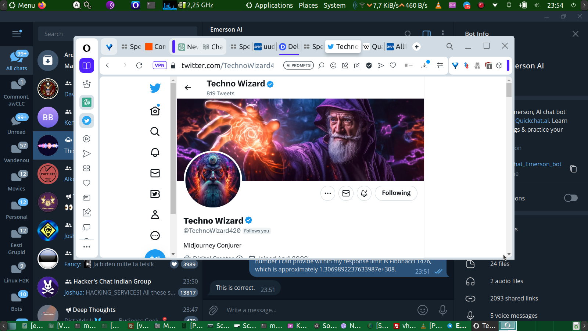Unfollow via the Following button
Viewport: 588px width, 331px height.
click(x=396, y=193)
